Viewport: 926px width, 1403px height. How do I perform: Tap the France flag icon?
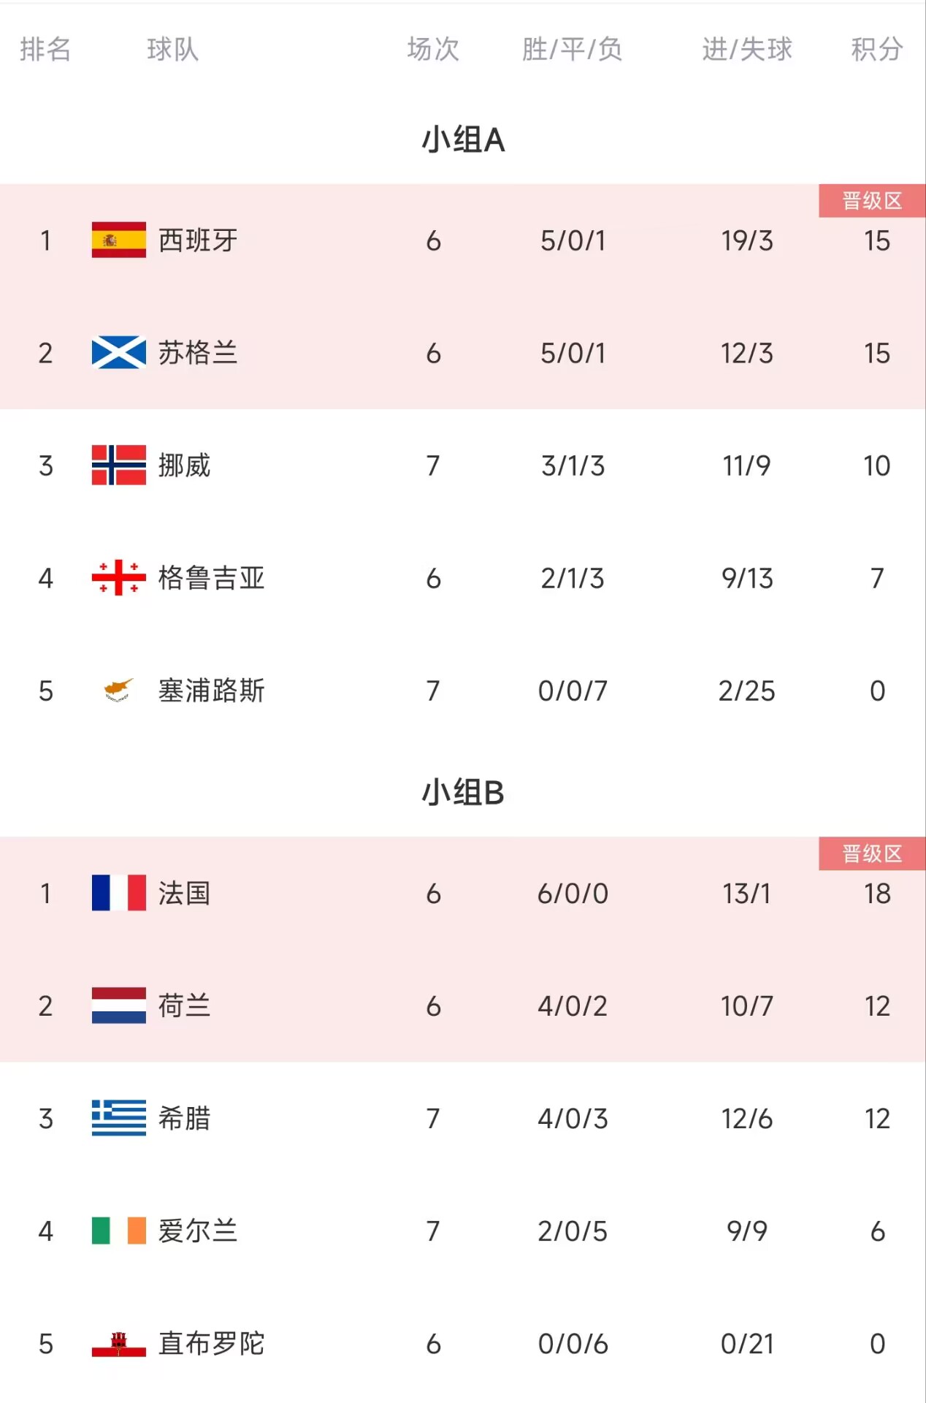(119, 893)
